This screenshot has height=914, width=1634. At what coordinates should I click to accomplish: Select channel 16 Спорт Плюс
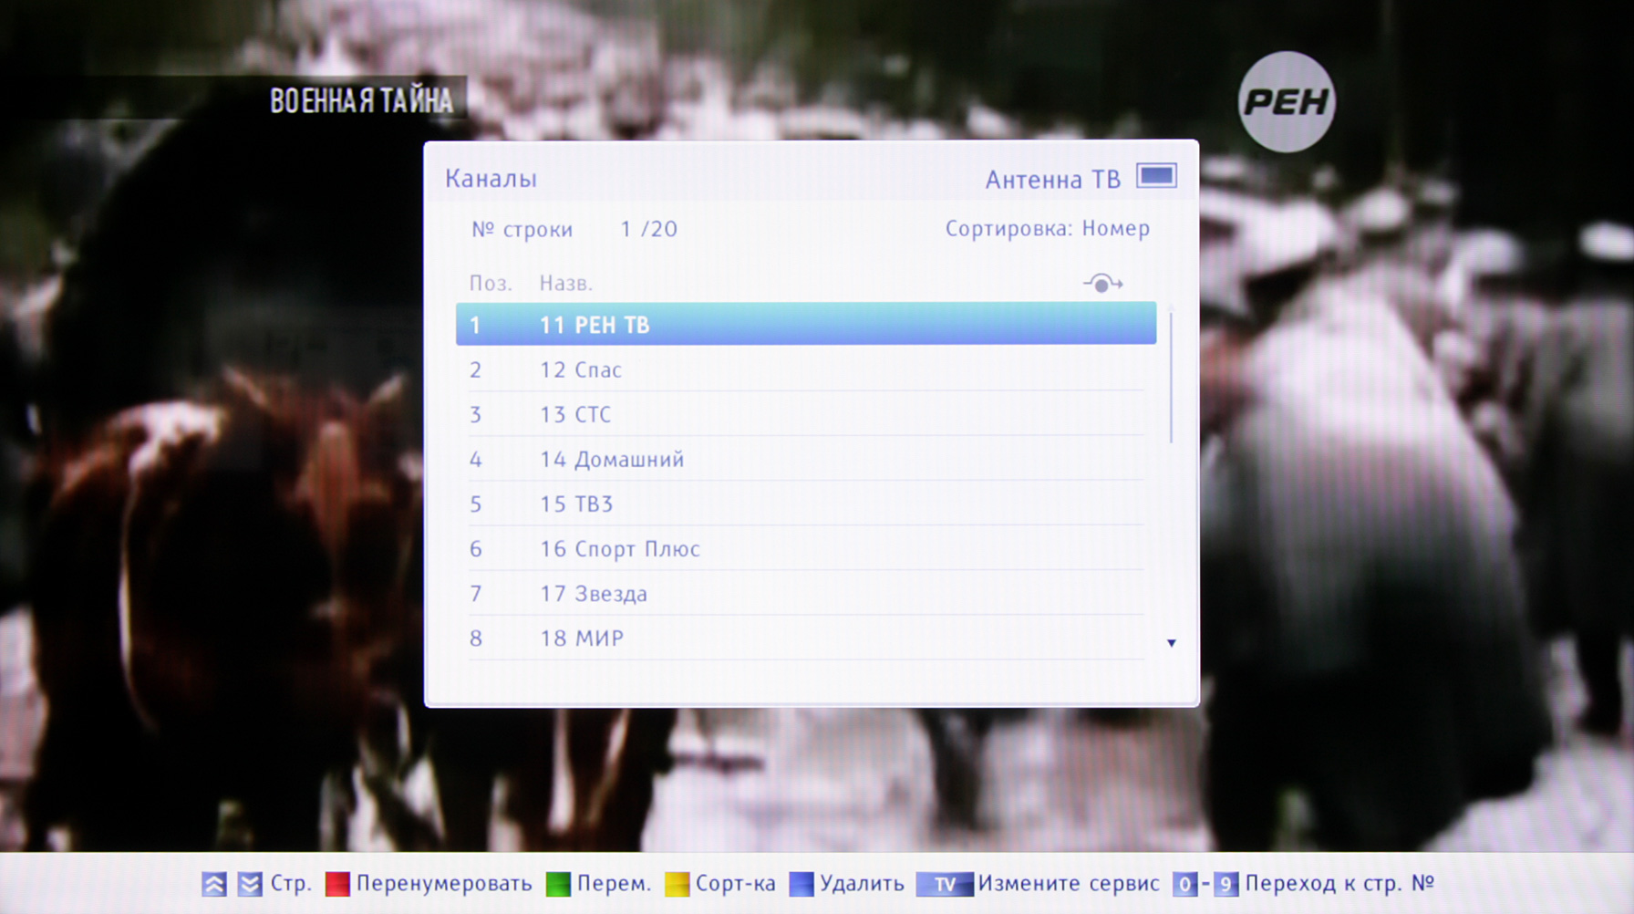tap(806, 548)
